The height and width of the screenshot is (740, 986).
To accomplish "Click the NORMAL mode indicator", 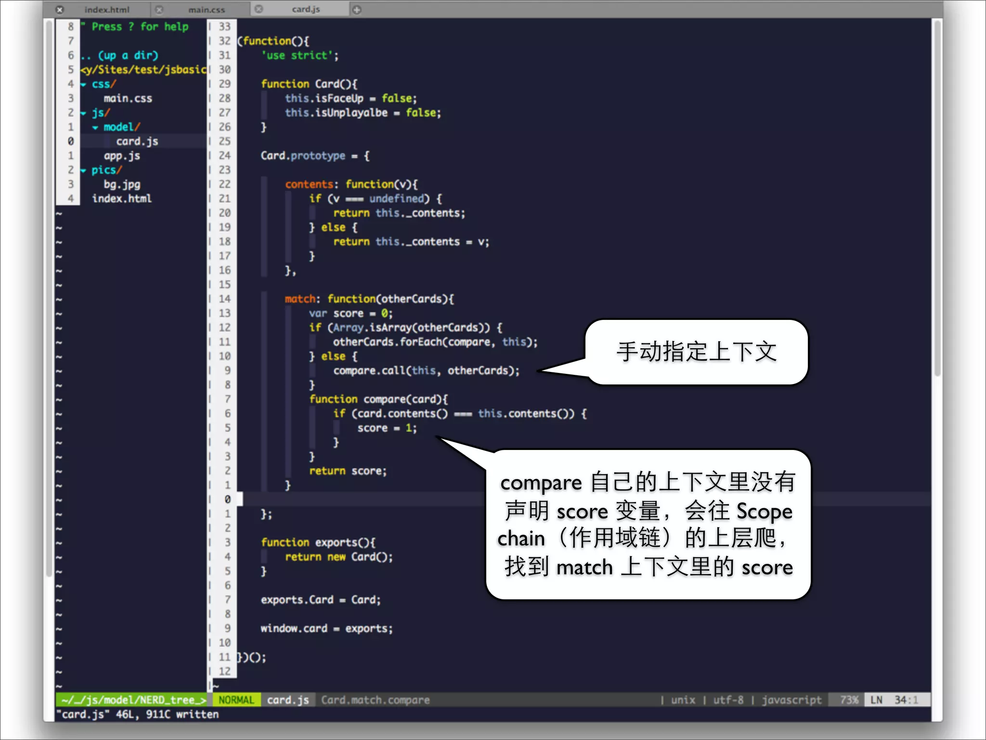I will [236, 700].
